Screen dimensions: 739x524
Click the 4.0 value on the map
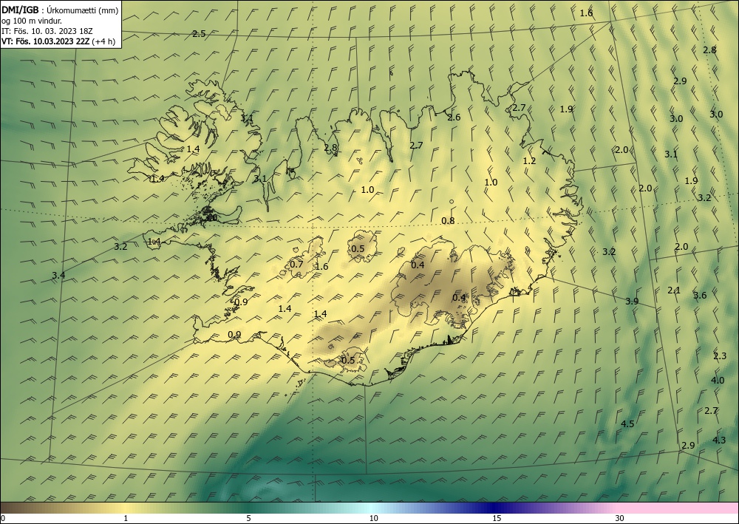(718, 381)
